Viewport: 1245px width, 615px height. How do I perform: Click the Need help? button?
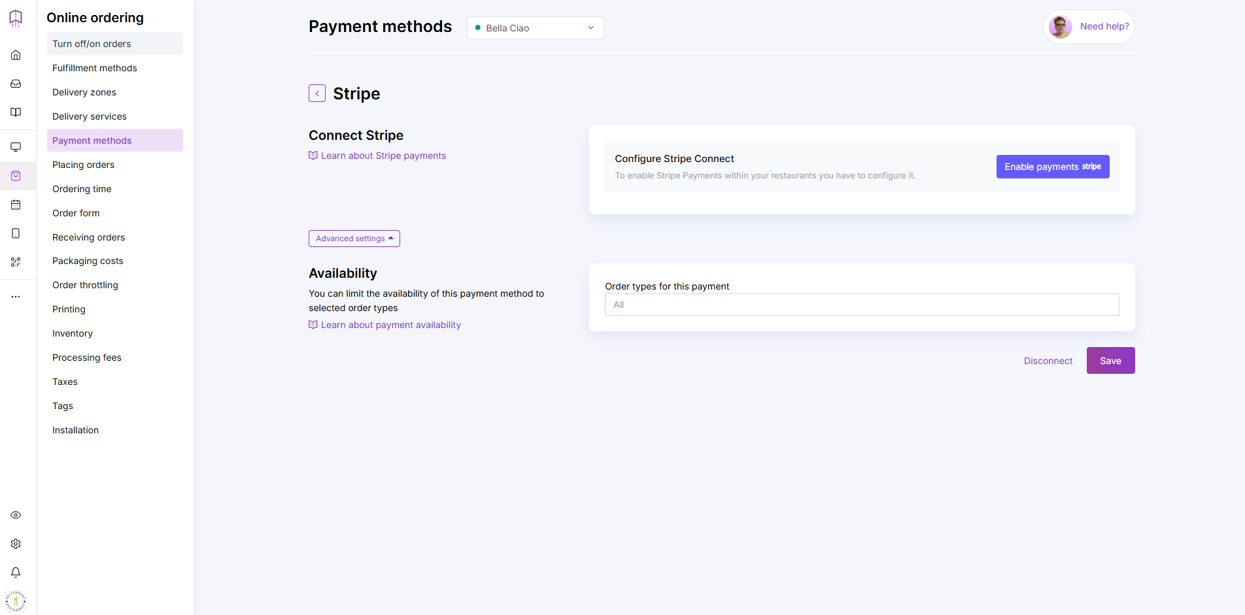1089,27
